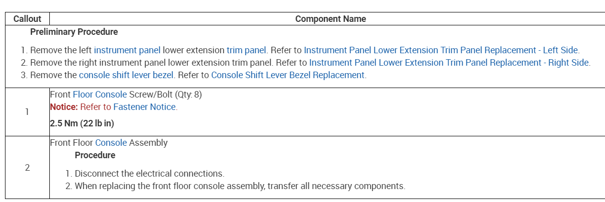The image size is (605, 202).
Task: Select the callout number 1 cell
Action: [27, 112]
